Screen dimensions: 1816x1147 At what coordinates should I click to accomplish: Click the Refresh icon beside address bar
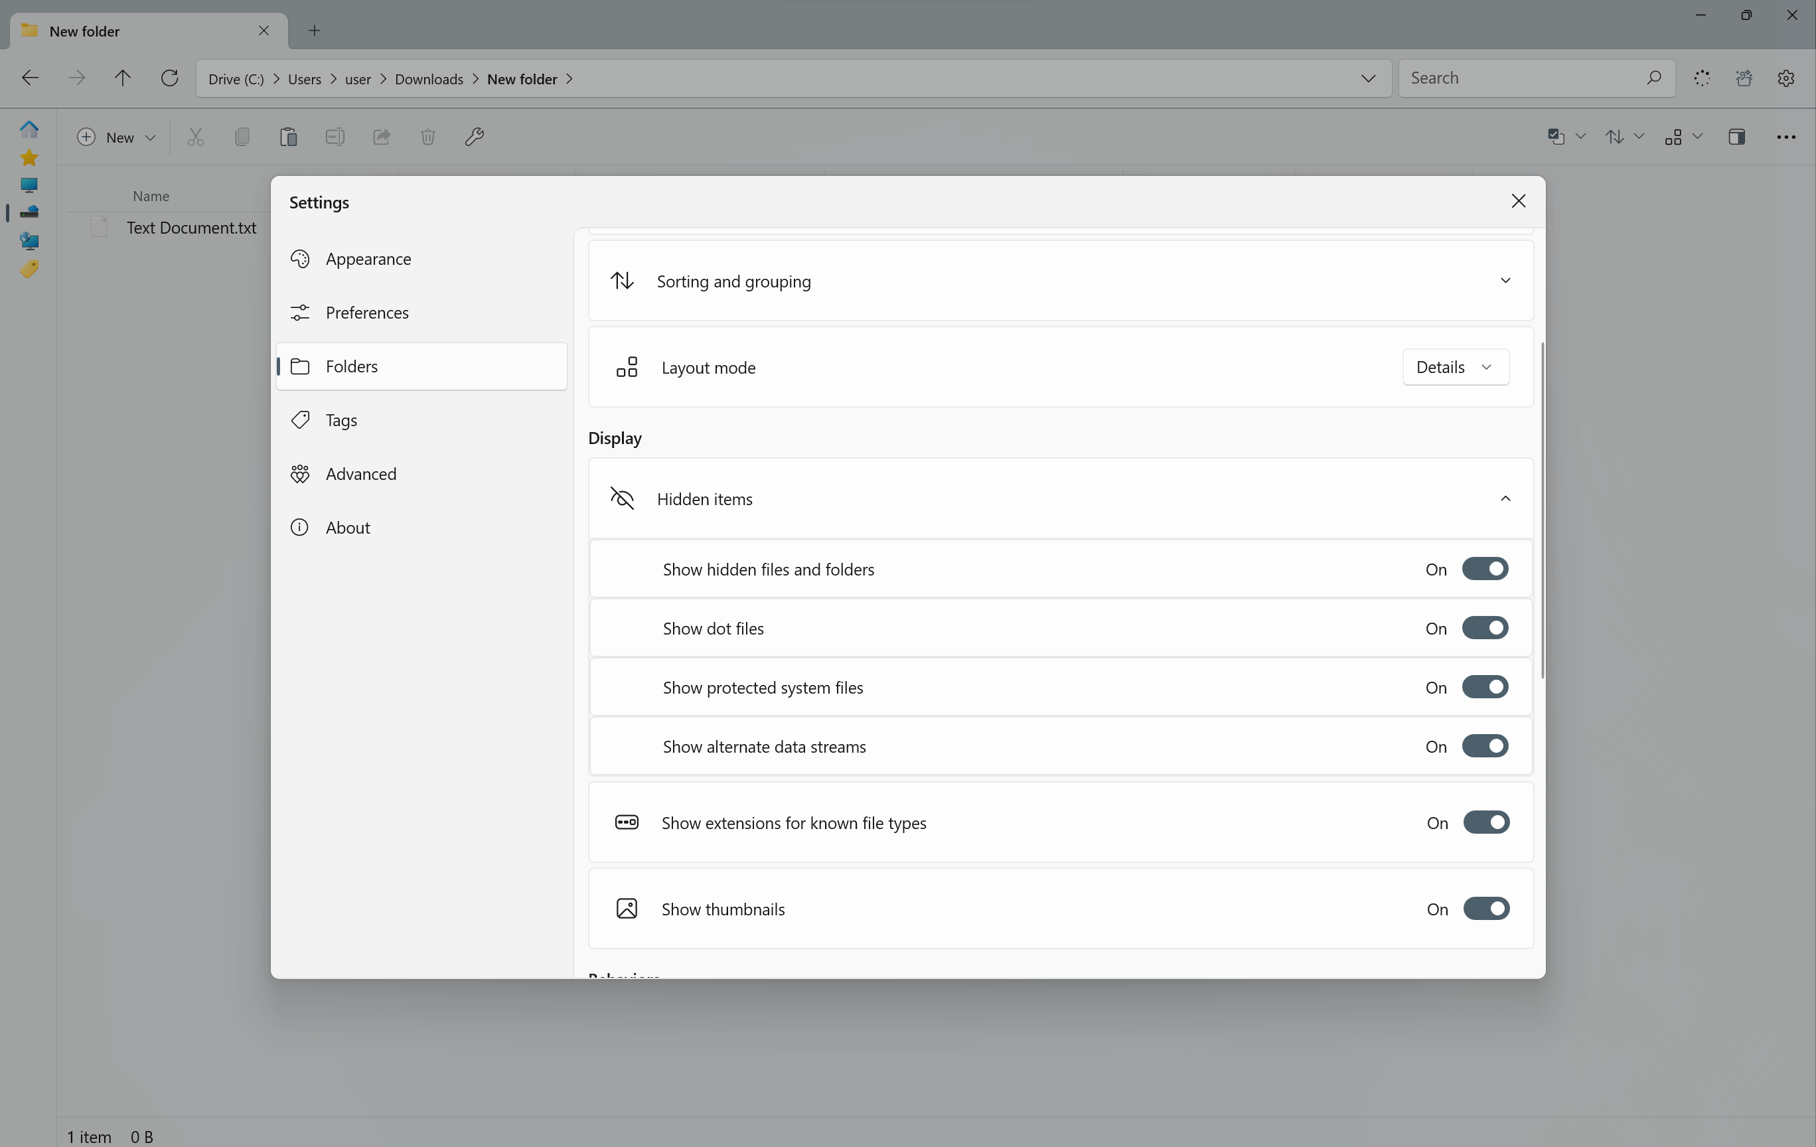pyautogui.click(x=170, y=78)
